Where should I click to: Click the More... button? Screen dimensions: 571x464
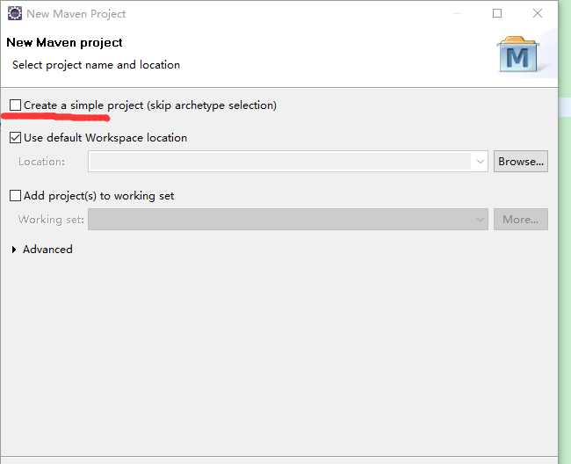pyautogui.click(x=521, y=219)
